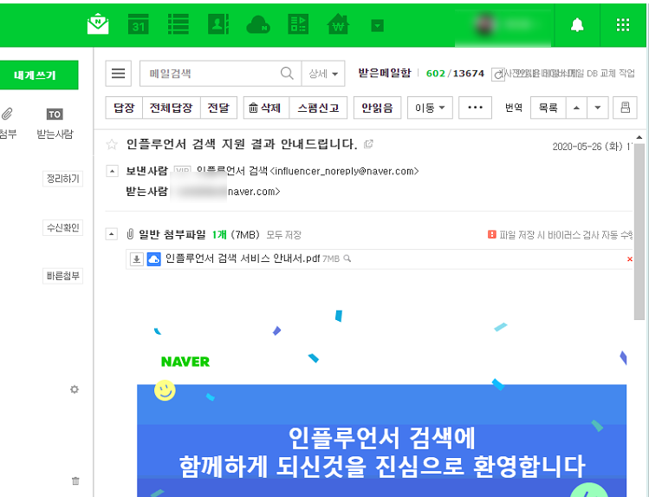Screen dimensions: 649x497
Task: Click the vertical scrollbar thumb
Action: pyautogui.click(x=639, y=232)
